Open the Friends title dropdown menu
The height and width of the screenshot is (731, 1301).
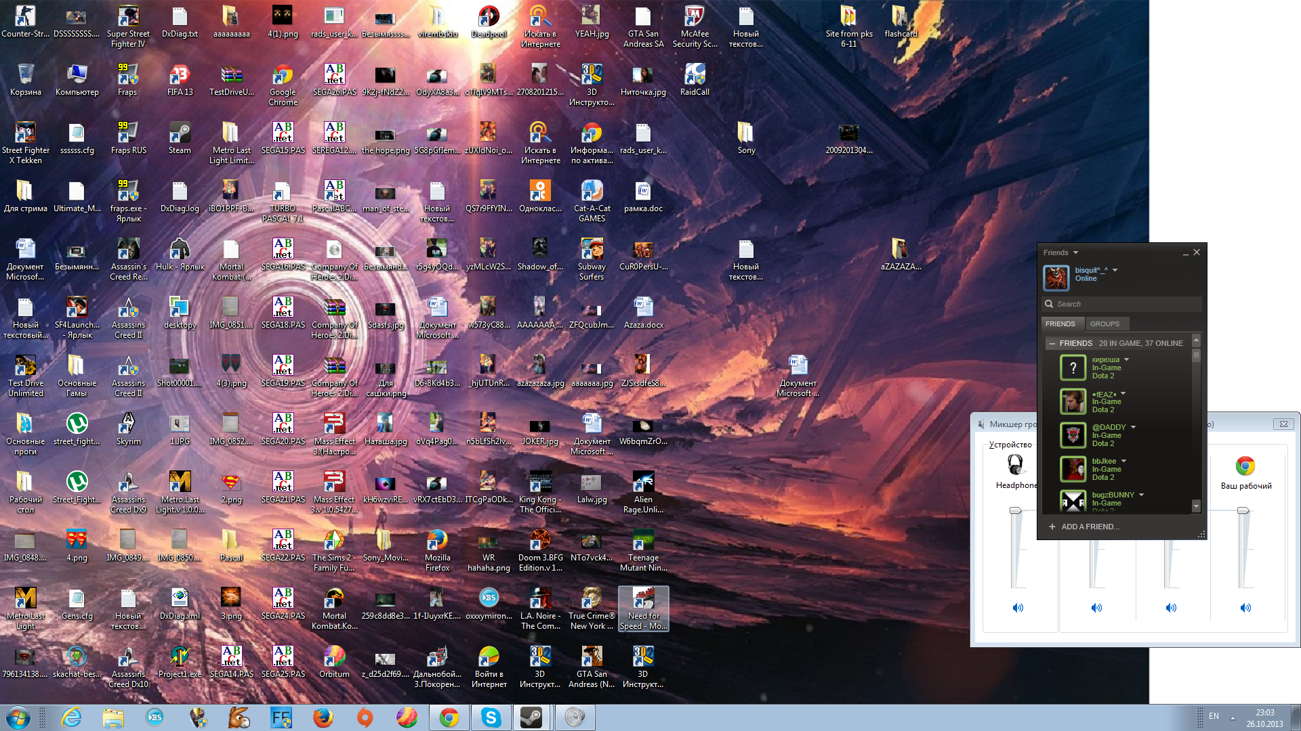coord(1075,252)
